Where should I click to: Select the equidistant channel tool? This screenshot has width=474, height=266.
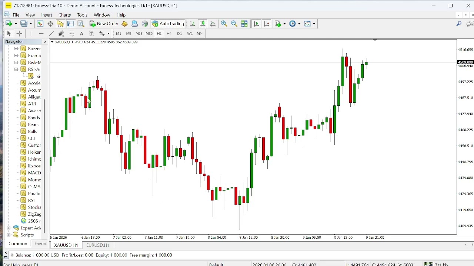pyautogui.click(x=61, y=34)
